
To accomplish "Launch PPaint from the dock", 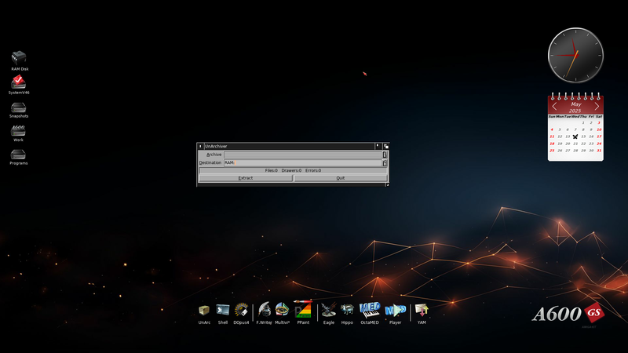I will 303,311.
